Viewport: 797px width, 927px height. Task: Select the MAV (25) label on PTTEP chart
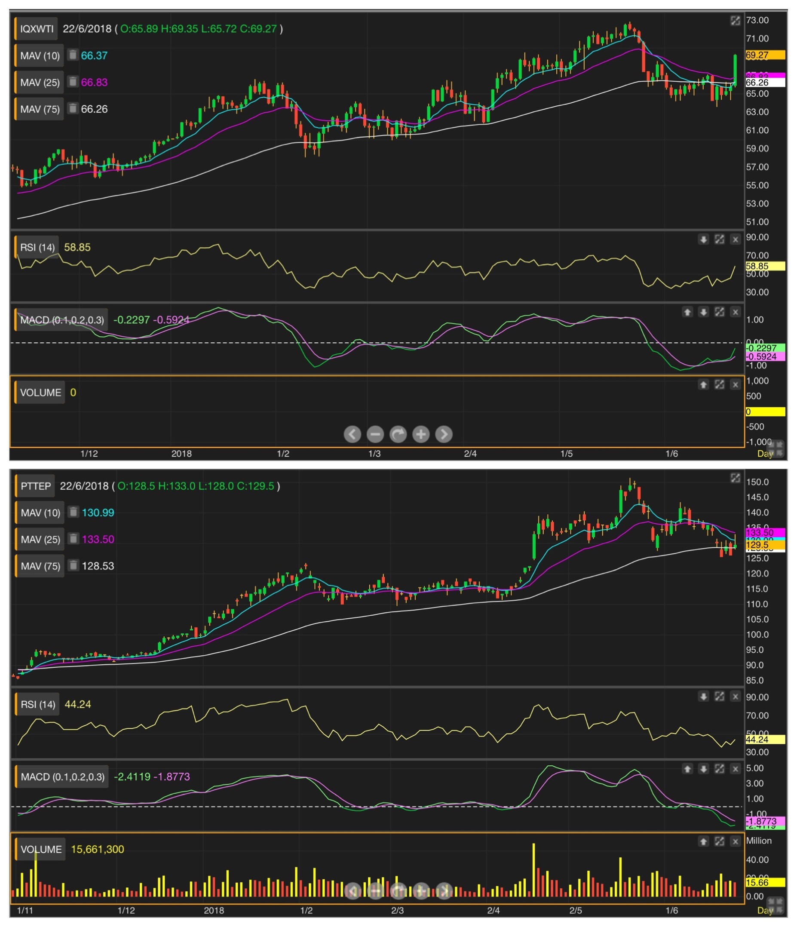point(40,540)
